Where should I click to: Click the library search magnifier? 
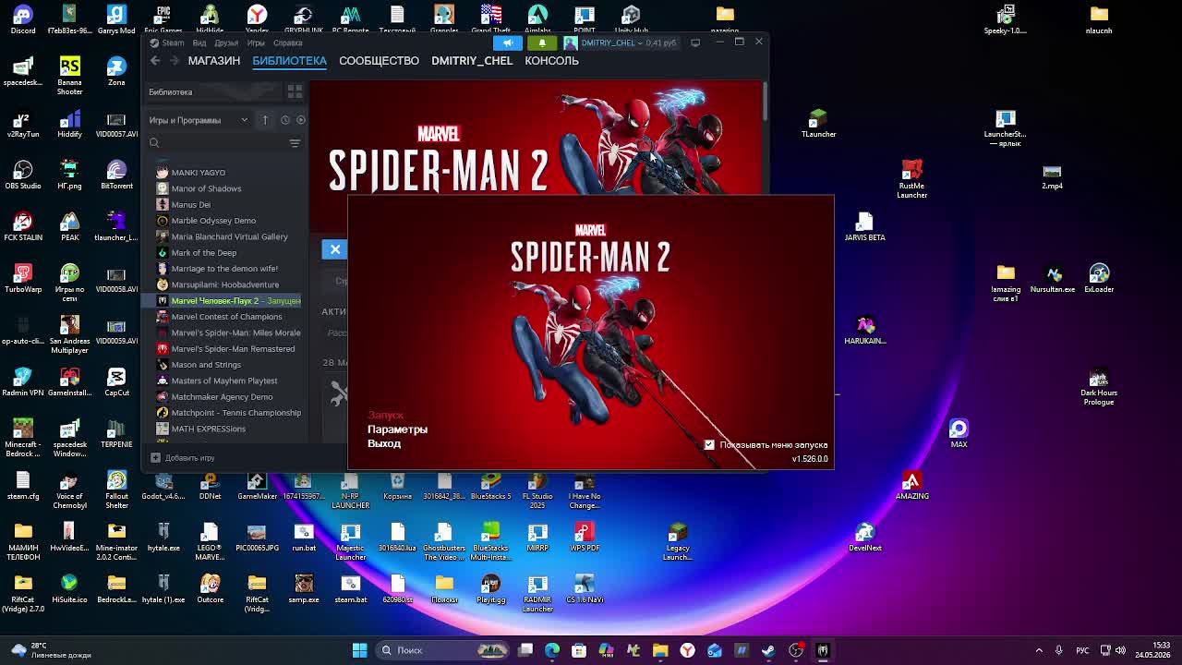(x=154, y=143)
